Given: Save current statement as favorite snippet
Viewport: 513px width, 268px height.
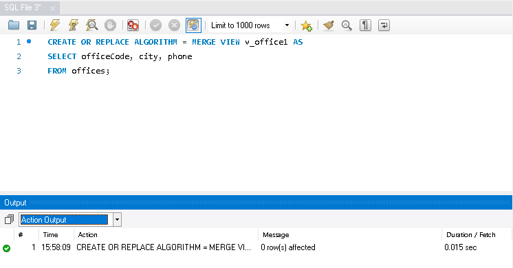Looking at the screenshot, I should coord(306,25).
